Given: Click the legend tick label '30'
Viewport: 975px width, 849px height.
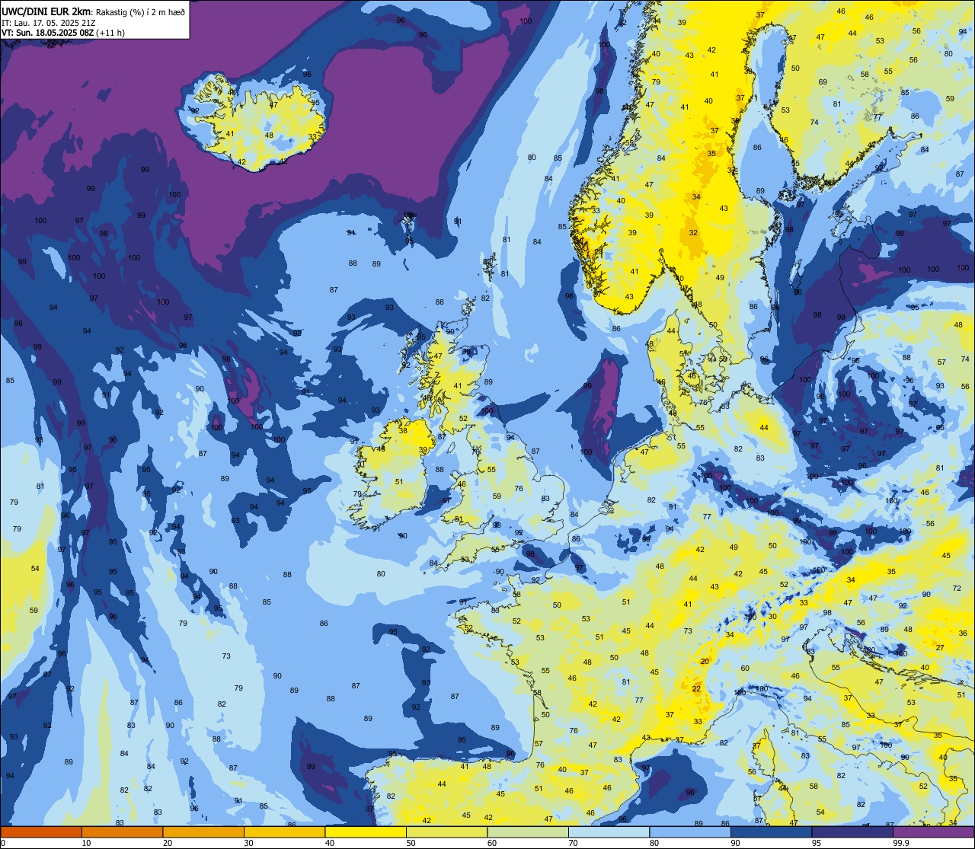Looking at the screenshot, I should point(248,843).
